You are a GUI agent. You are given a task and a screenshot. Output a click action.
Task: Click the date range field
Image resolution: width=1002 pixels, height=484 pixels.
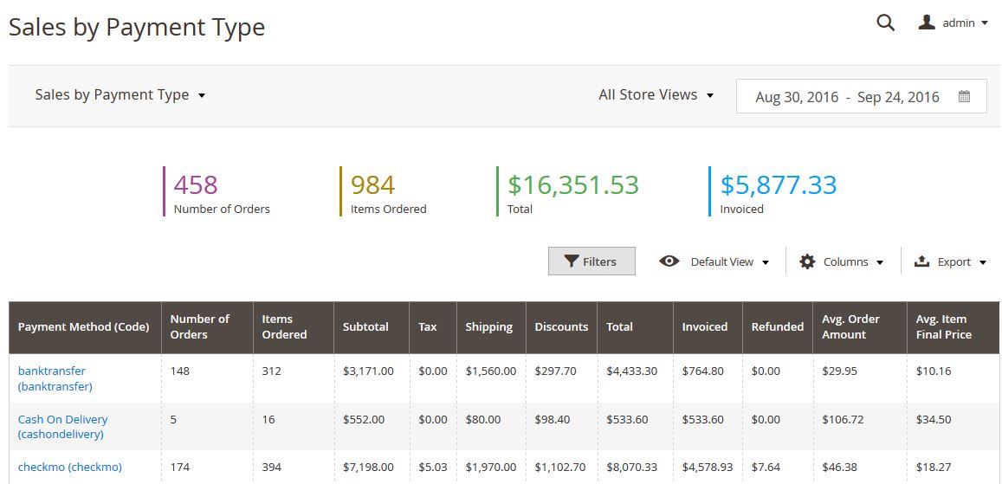(x=846, y=97)
